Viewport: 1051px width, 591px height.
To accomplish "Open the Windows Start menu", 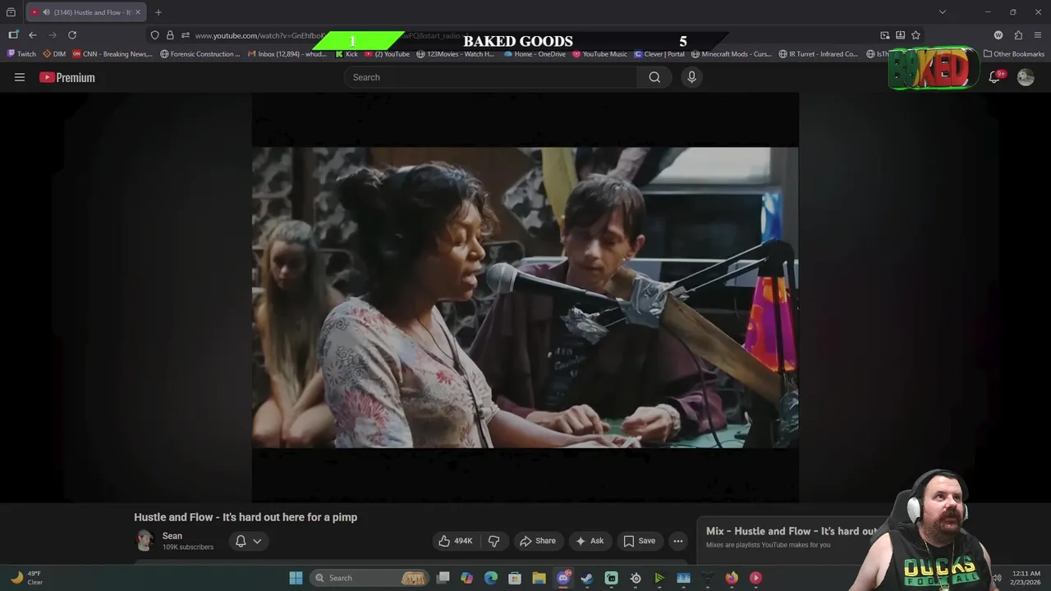I will (296, 578).
